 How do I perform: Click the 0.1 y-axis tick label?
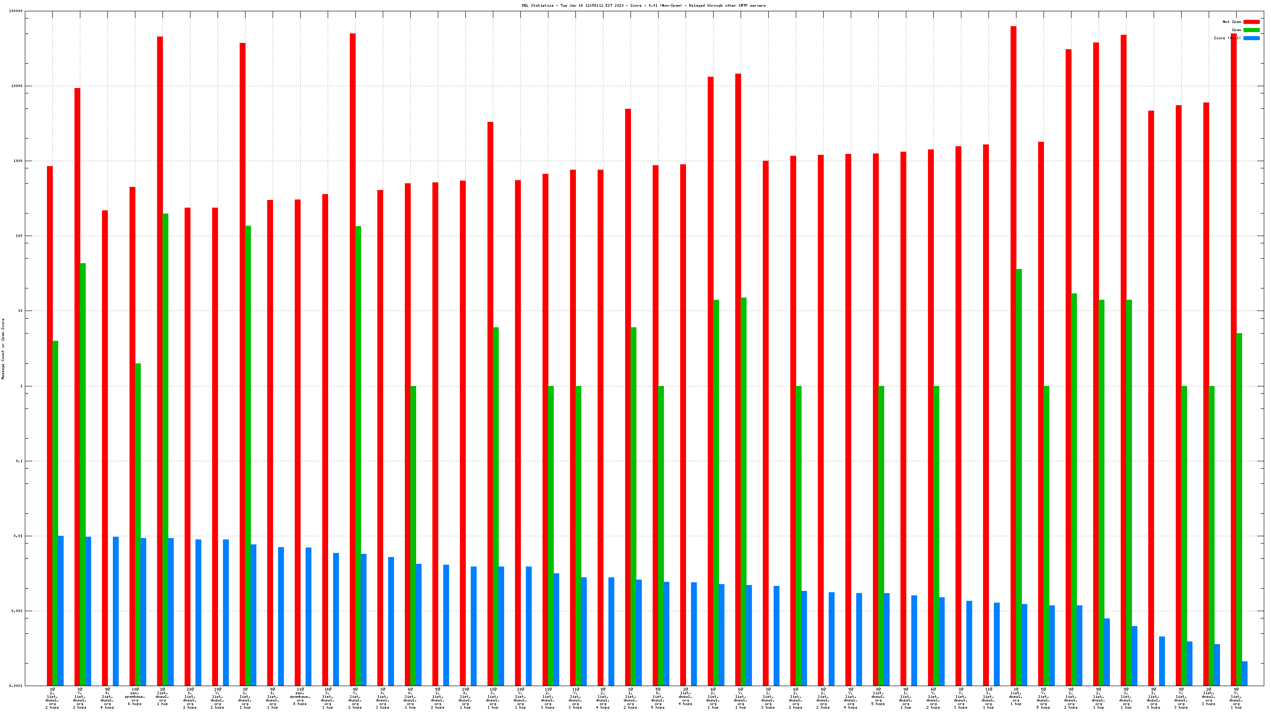pos(19,461)
